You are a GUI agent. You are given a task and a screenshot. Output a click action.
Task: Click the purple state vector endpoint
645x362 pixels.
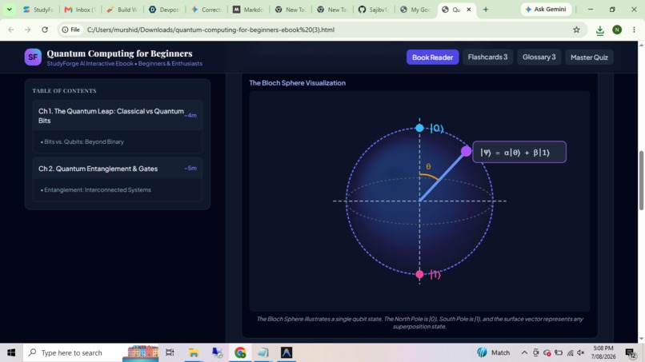pyautogui.click(x=466, y=151)
